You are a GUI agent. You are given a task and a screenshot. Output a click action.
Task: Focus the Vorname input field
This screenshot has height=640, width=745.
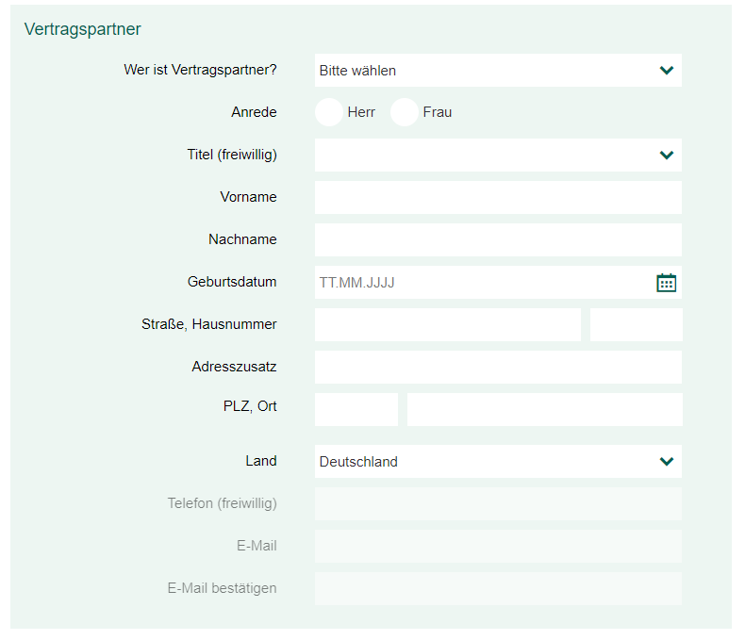point(498,197)
